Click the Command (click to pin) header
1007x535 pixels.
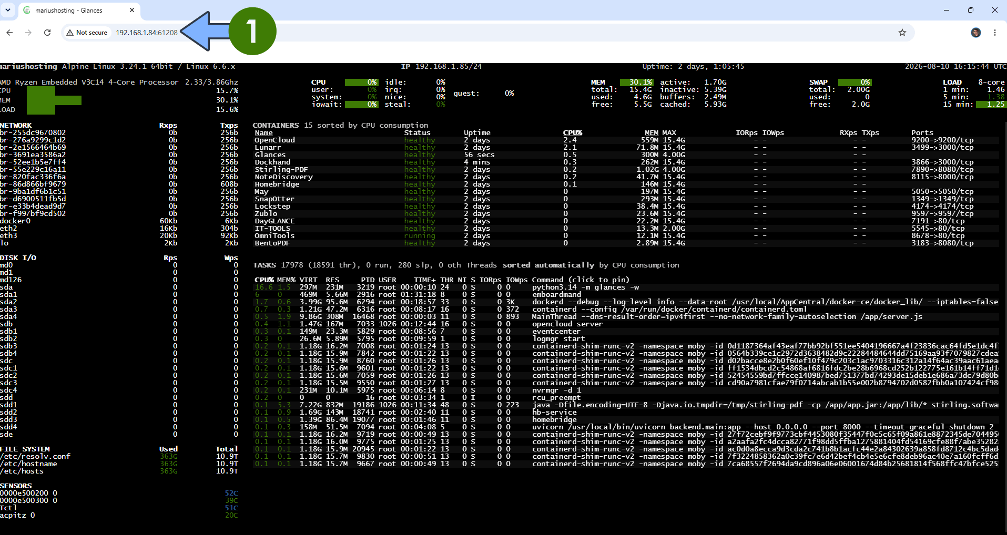[581, 280]
